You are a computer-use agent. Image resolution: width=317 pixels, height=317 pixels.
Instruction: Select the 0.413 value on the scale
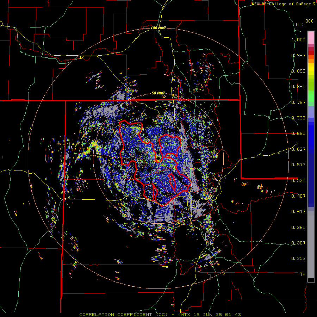pyautogui.click(x=298, y=212)
